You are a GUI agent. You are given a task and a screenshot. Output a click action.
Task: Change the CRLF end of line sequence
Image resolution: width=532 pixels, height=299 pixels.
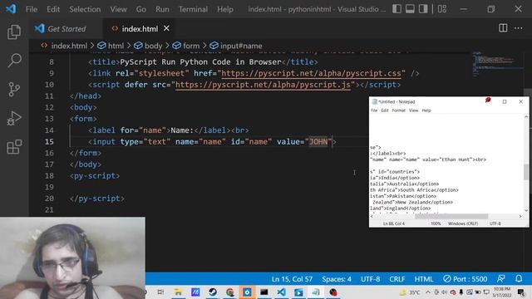397,279
